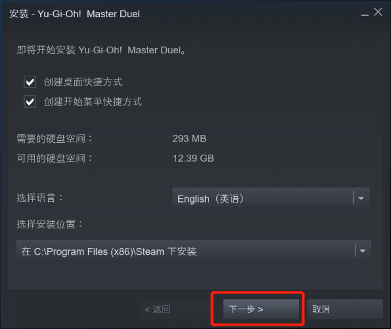Click the 下一步 > button

[261, 309]
